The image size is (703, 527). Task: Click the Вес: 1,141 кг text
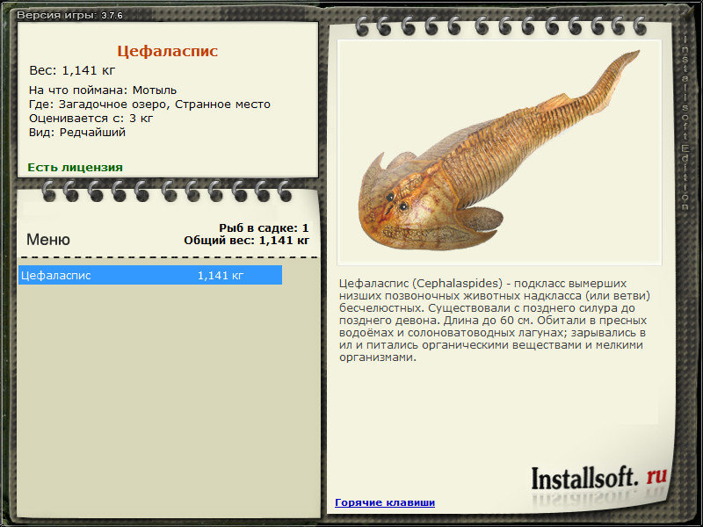72,70
